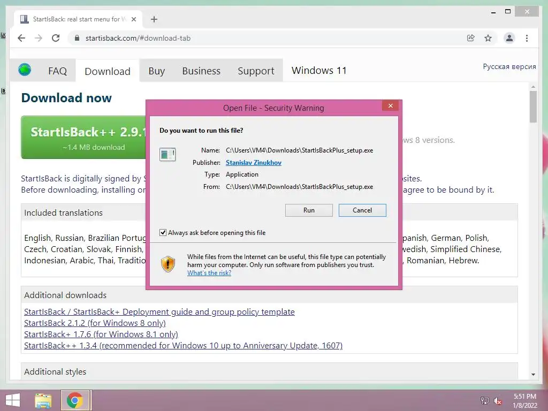Click the Download now heading
Screen dimensions: 548x411
tap(66, 98)
